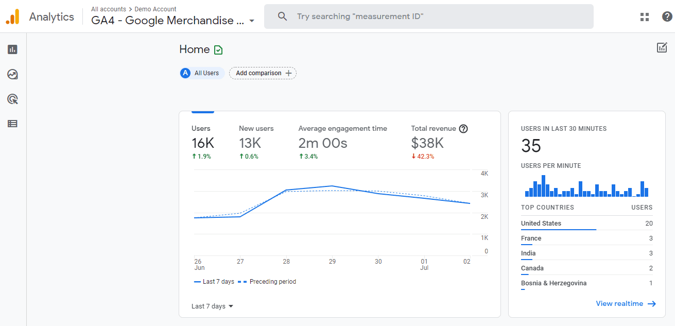Screen dimensions: 675x326
Task: Open the Last 7 days date range dropdown
Action: 212,306
